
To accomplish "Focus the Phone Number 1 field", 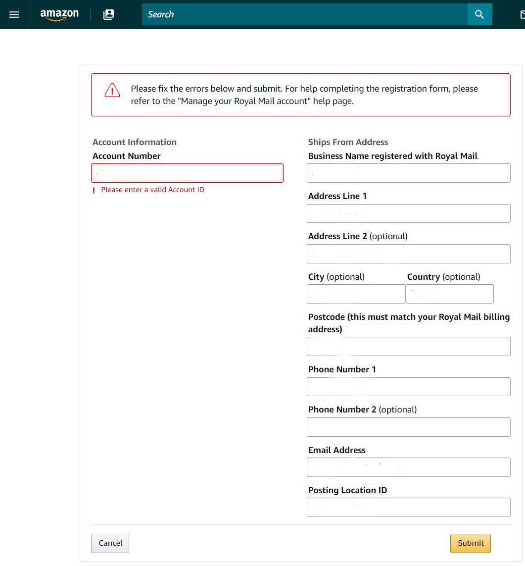I will click(x=408, y=386).
